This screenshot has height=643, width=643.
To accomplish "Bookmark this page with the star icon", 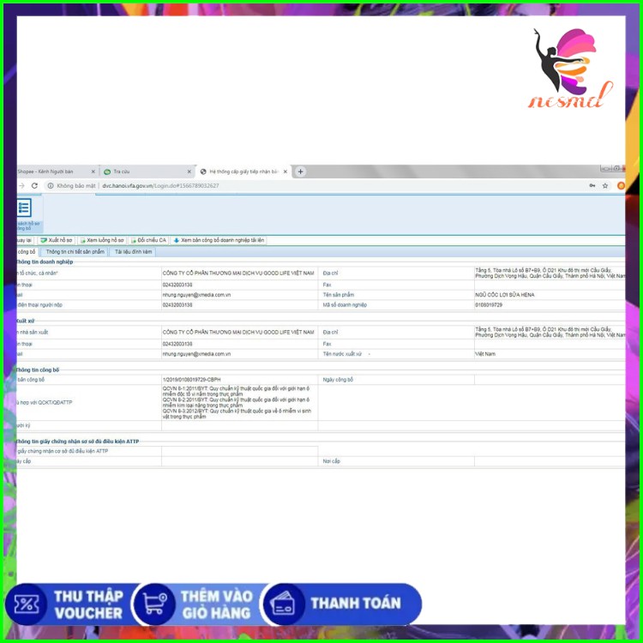I will [x=604, y=185].
